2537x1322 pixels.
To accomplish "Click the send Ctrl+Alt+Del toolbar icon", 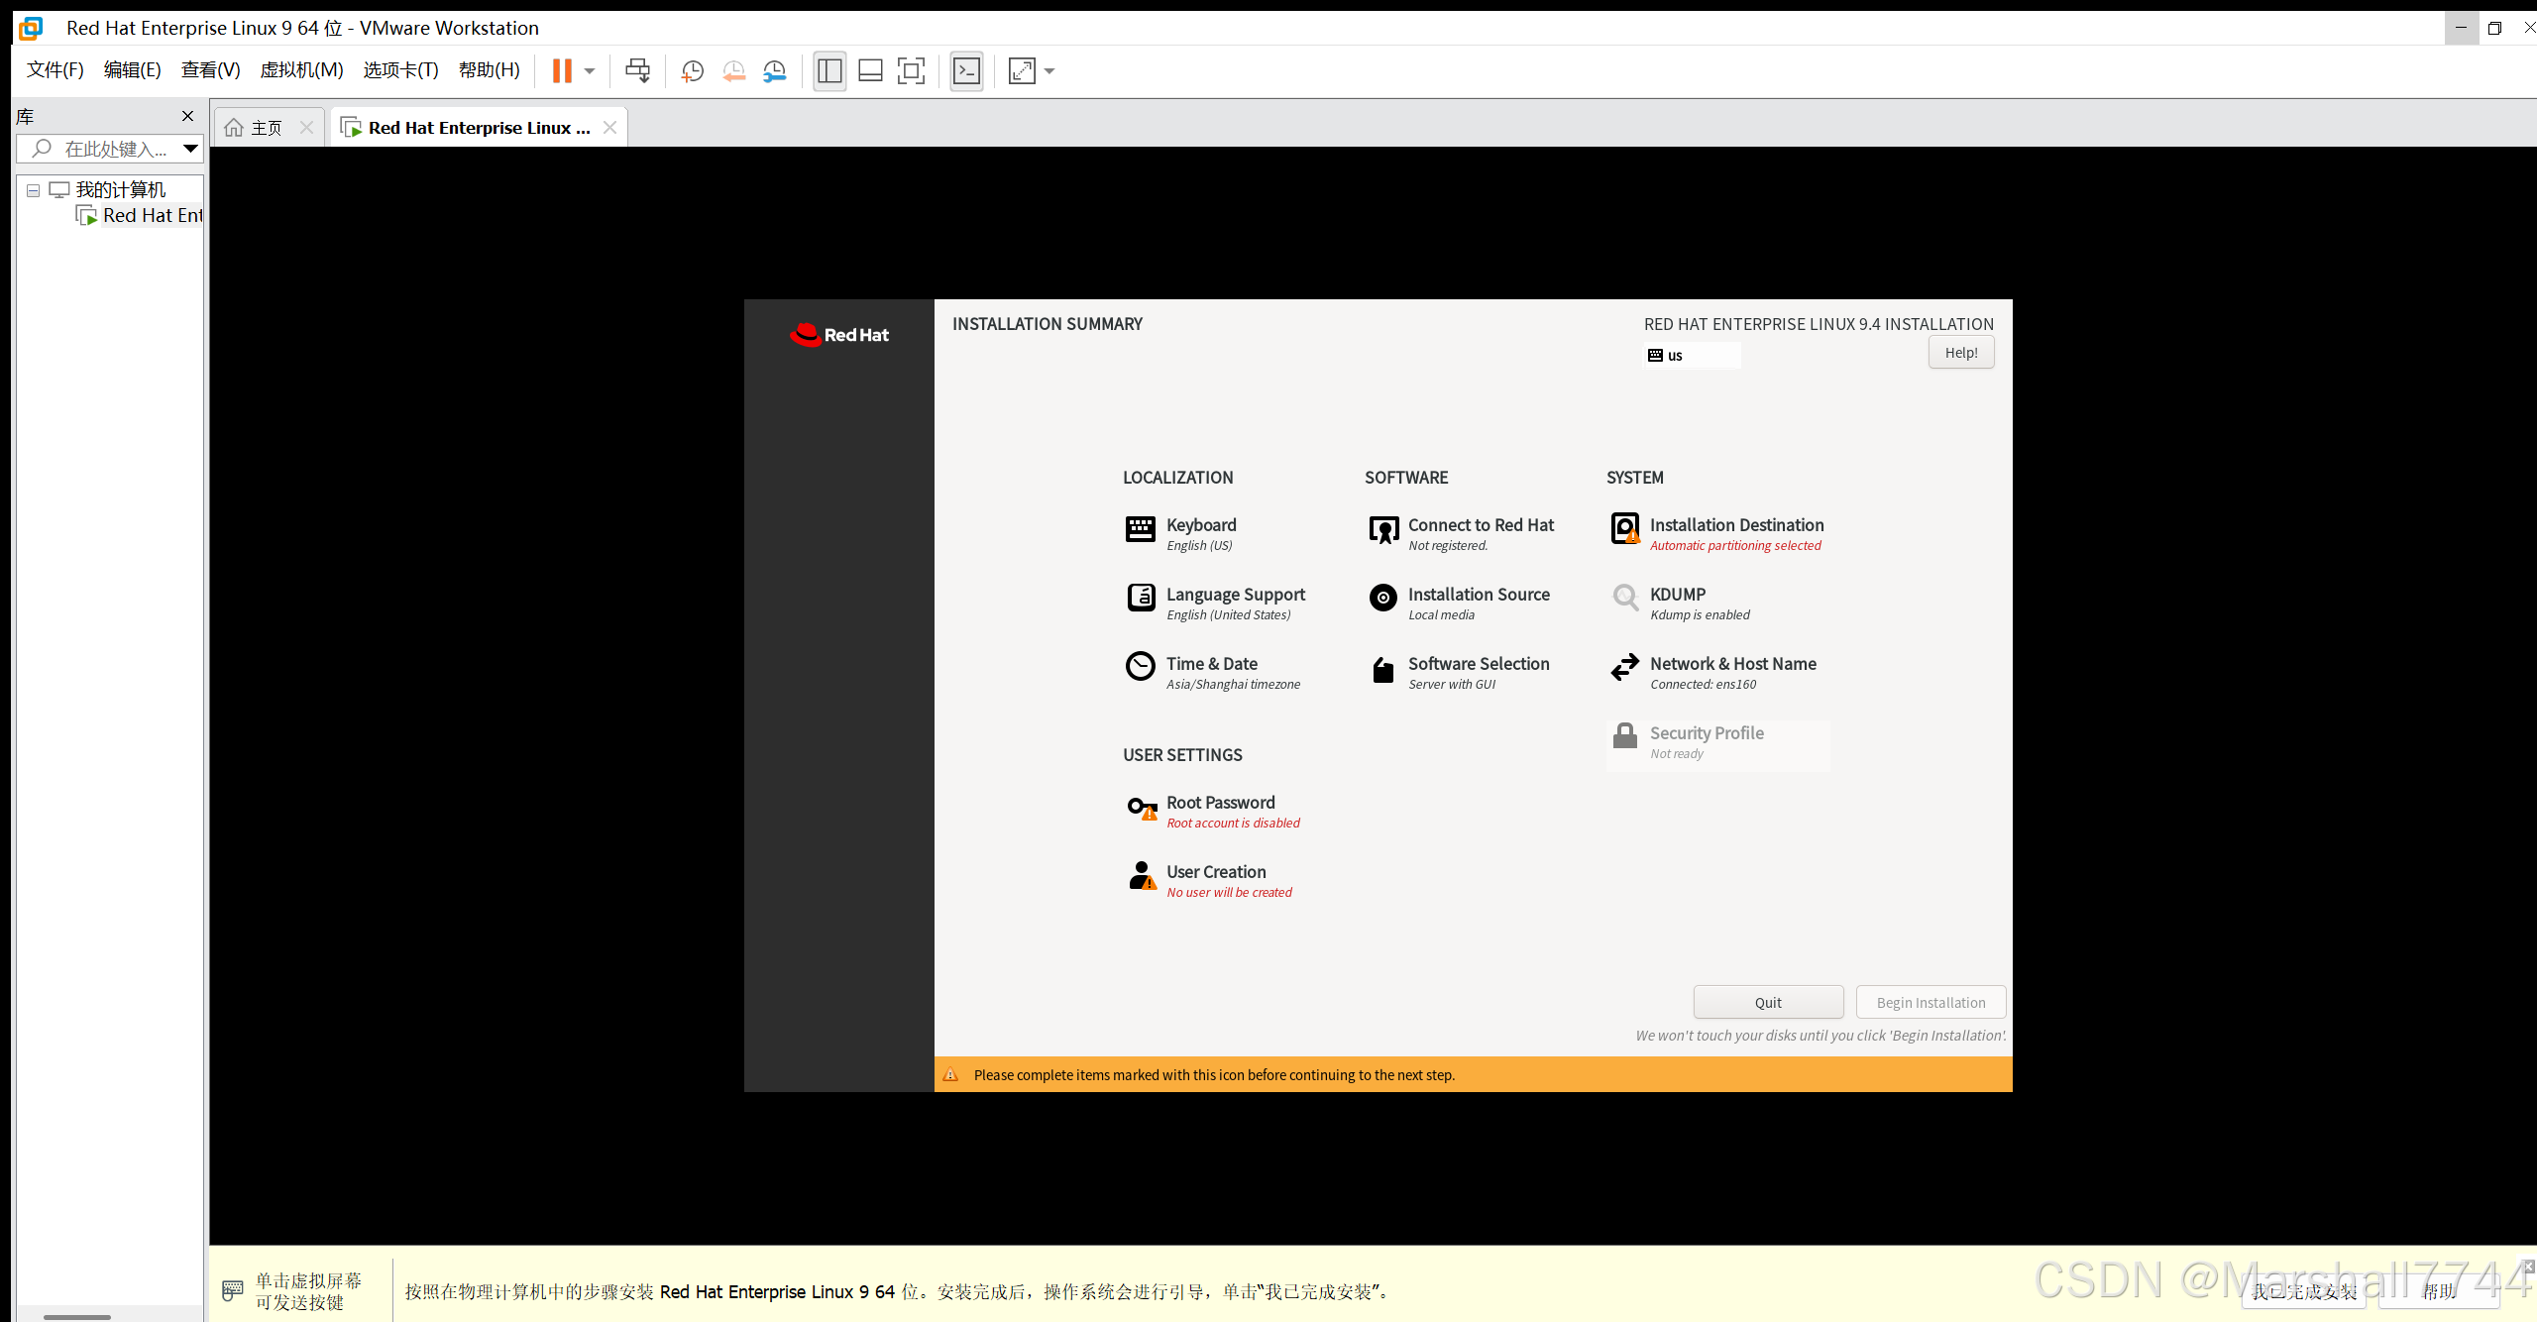I will pos(637,70).
